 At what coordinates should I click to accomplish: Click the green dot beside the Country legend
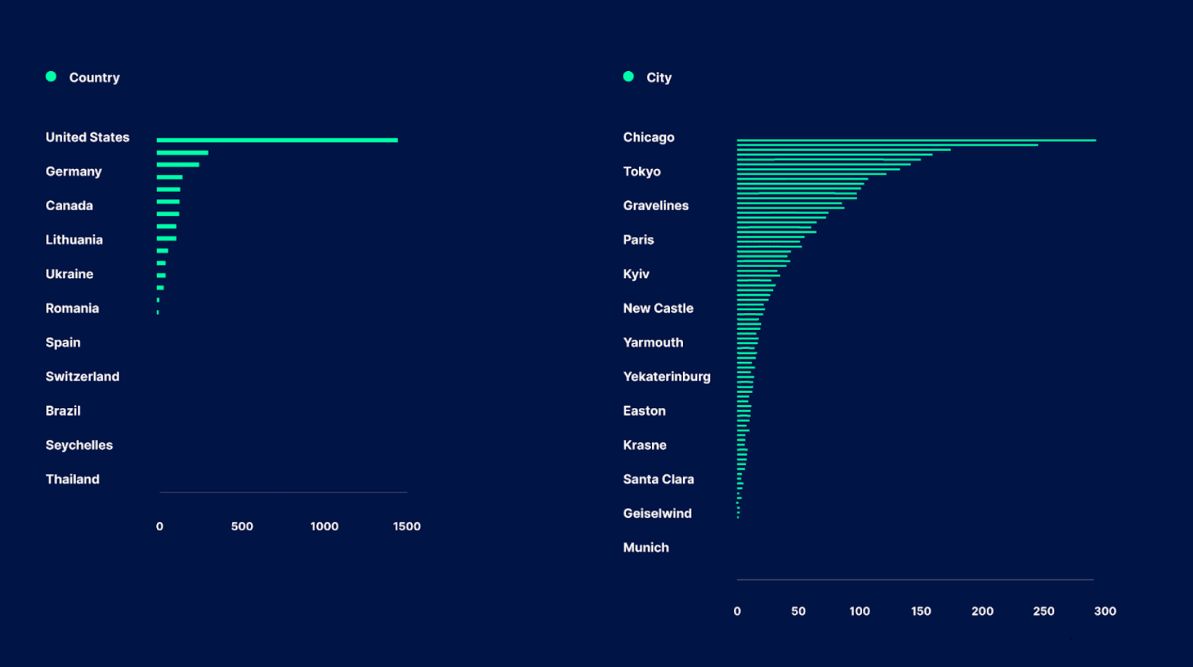(x=51, y=76)
